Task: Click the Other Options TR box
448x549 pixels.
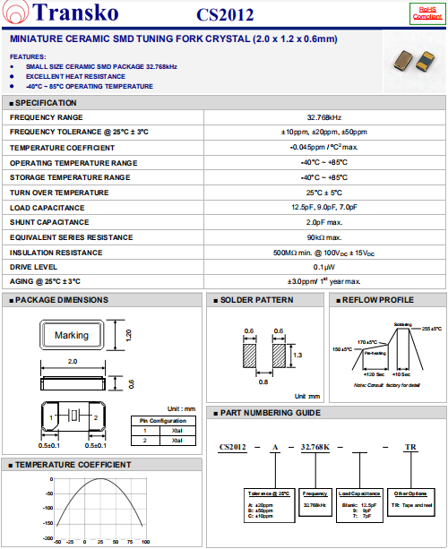Action: (x=411, y=502)
